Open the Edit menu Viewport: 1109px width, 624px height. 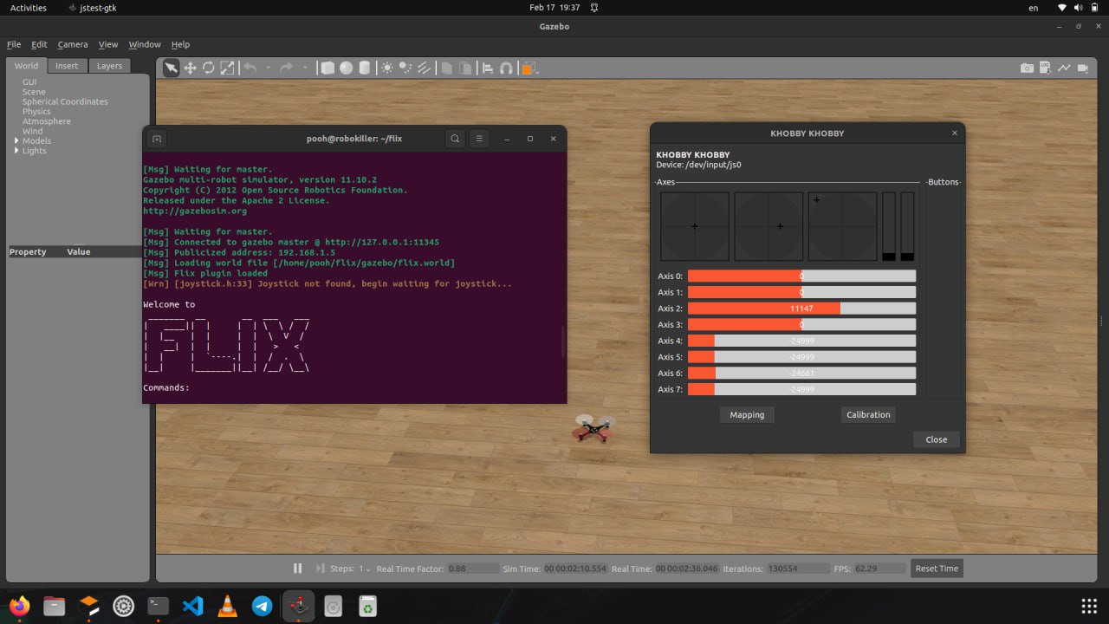(39, 44)
